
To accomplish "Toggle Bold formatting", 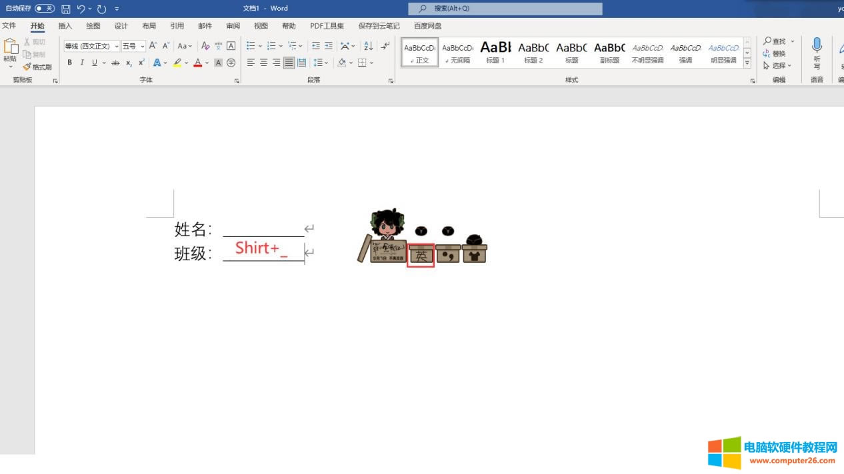I will pos(69,63).
